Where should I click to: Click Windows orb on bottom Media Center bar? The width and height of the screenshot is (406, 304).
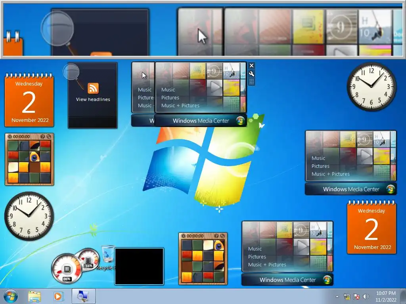coord(327,280)
